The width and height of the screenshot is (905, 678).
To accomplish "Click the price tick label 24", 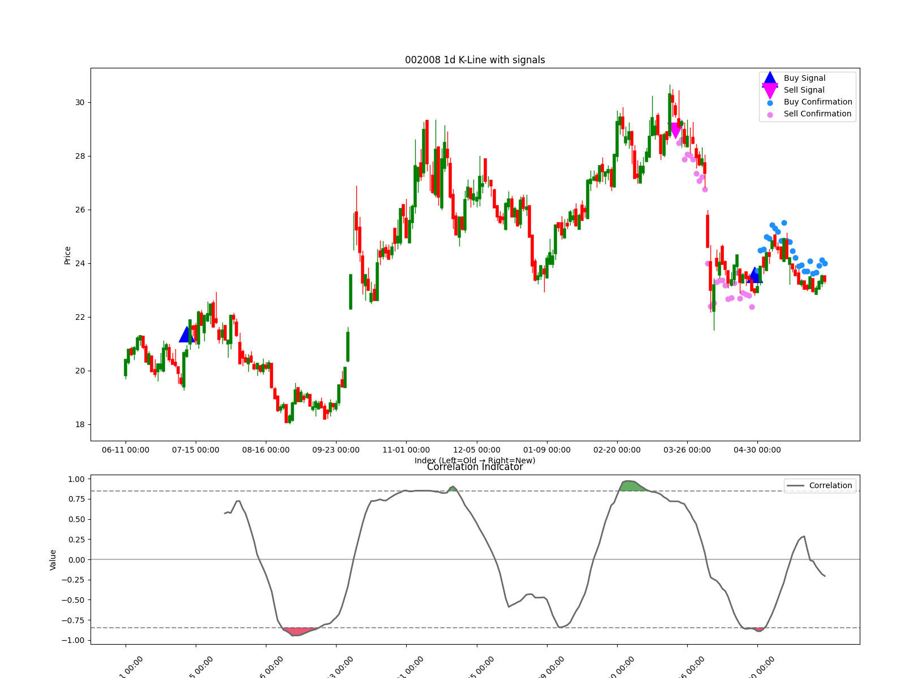I will coord(80,263).
